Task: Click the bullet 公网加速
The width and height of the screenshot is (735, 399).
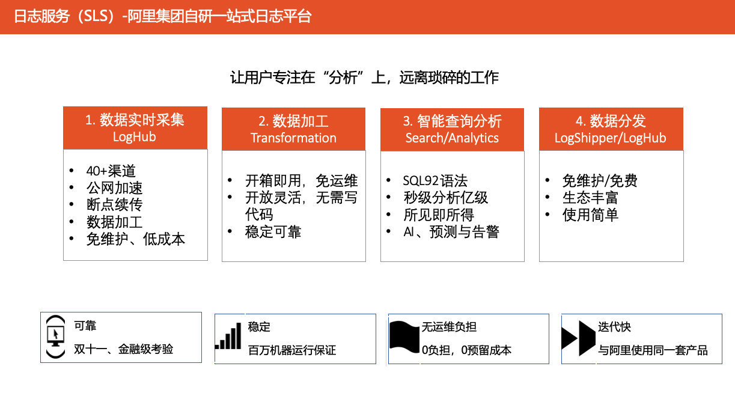Action: coord(114,187)
